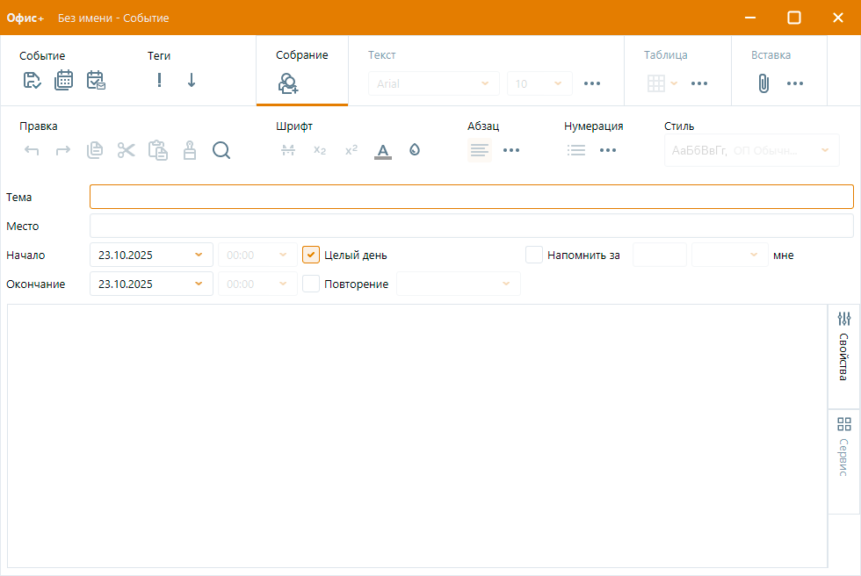Click the bulleted list icon under Нумерация
861x576 pixels.
[576, 150]
